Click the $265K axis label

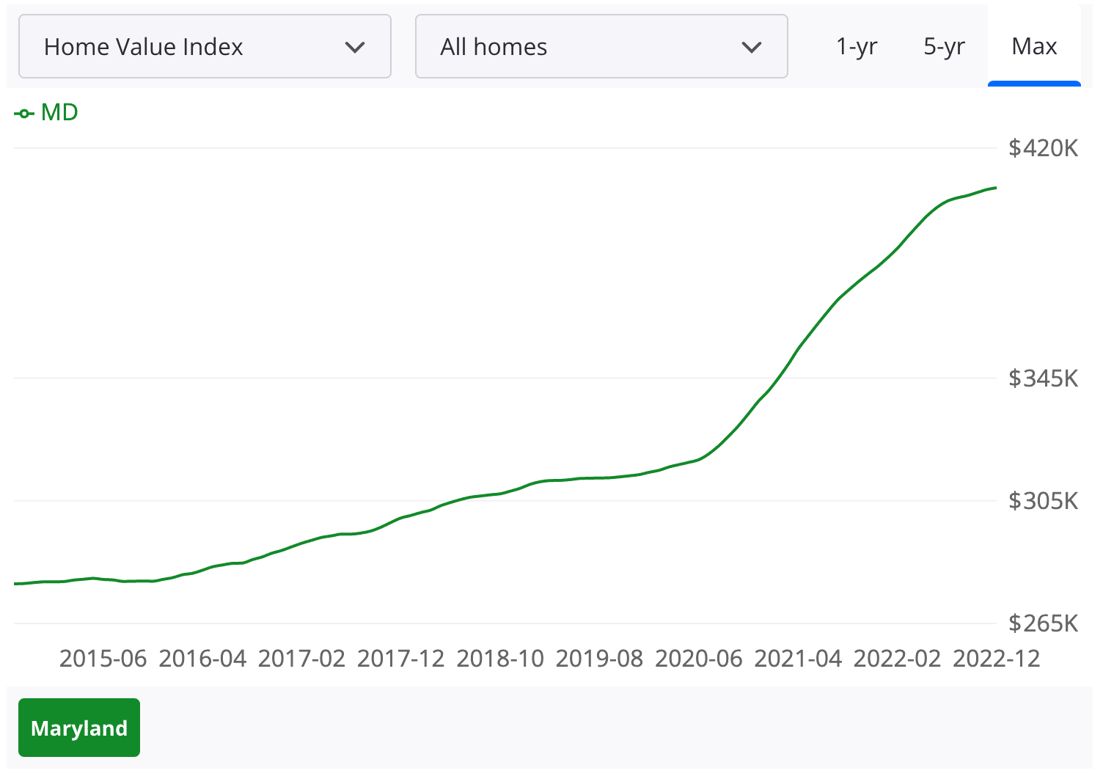pos(1042,623)
